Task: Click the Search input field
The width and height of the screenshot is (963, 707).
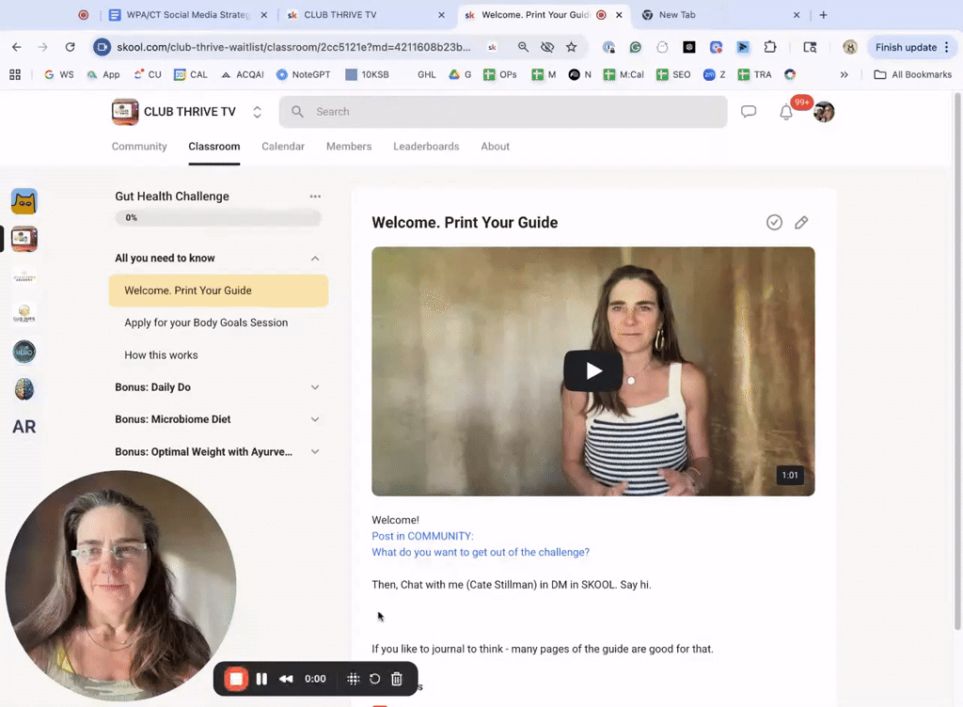Action: point(503,112)
